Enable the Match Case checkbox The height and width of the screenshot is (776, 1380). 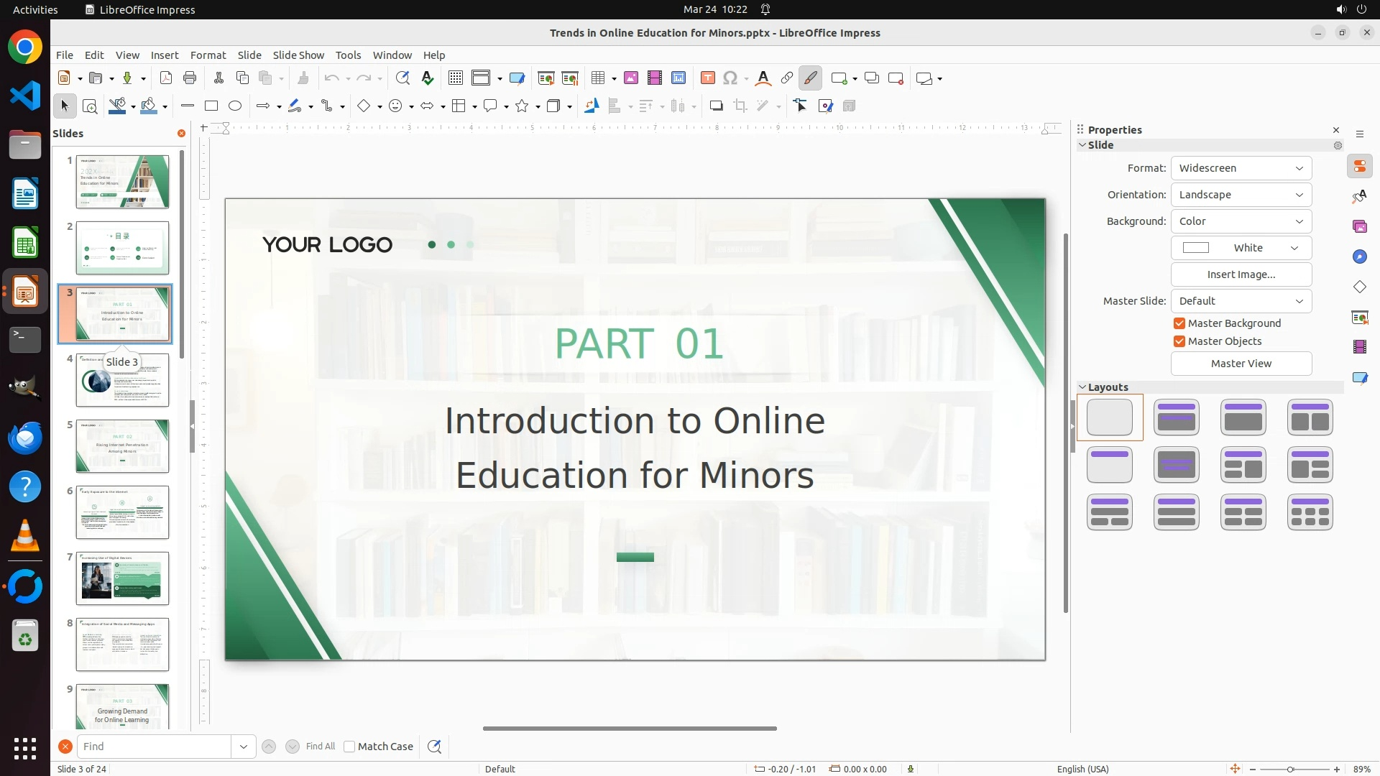349,747
